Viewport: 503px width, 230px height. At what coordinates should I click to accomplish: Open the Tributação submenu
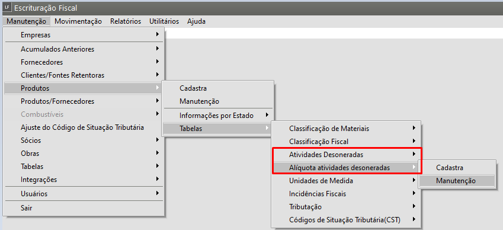pyautogui.click(x=347, y=207)
